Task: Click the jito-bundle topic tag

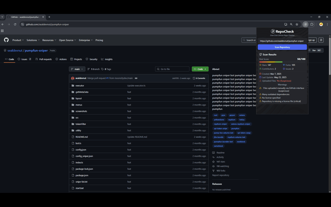Action: click(219, 137)
